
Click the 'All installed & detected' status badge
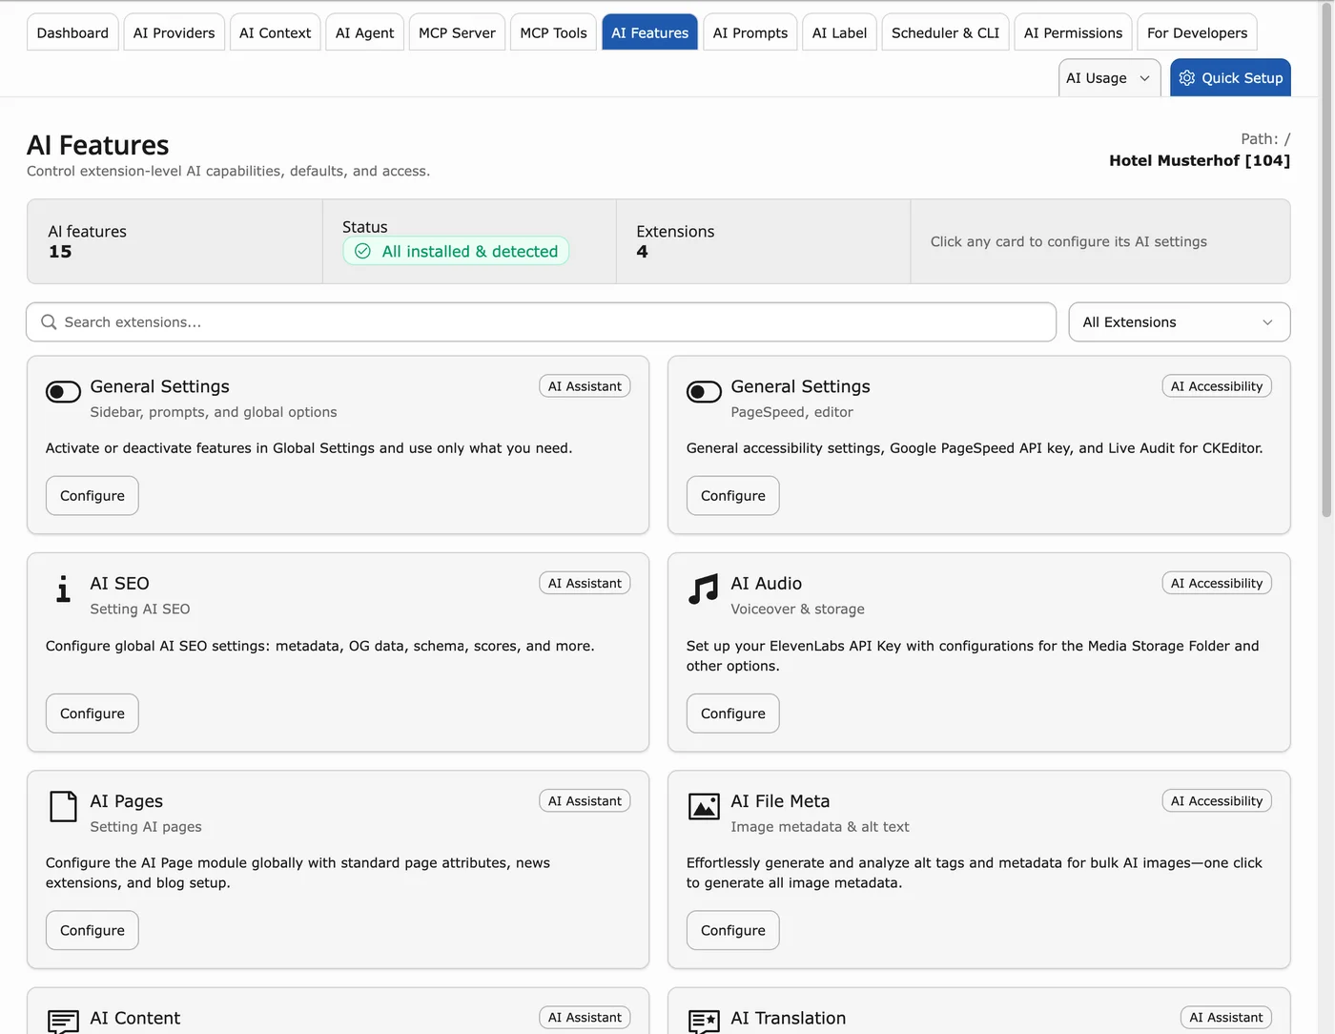[x=456, y=251]
